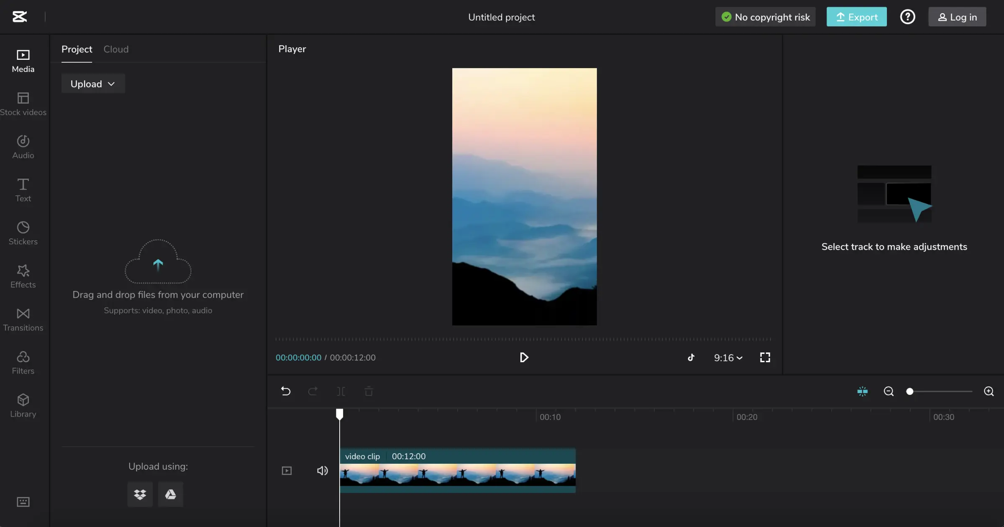Open the 9:16 aspect ratio dropdown

pyautogui.click(x=728, y=358)
